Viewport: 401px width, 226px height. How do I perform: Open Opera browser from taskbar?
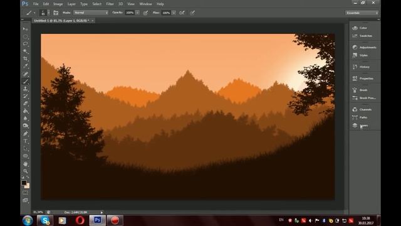coord(80,220)
